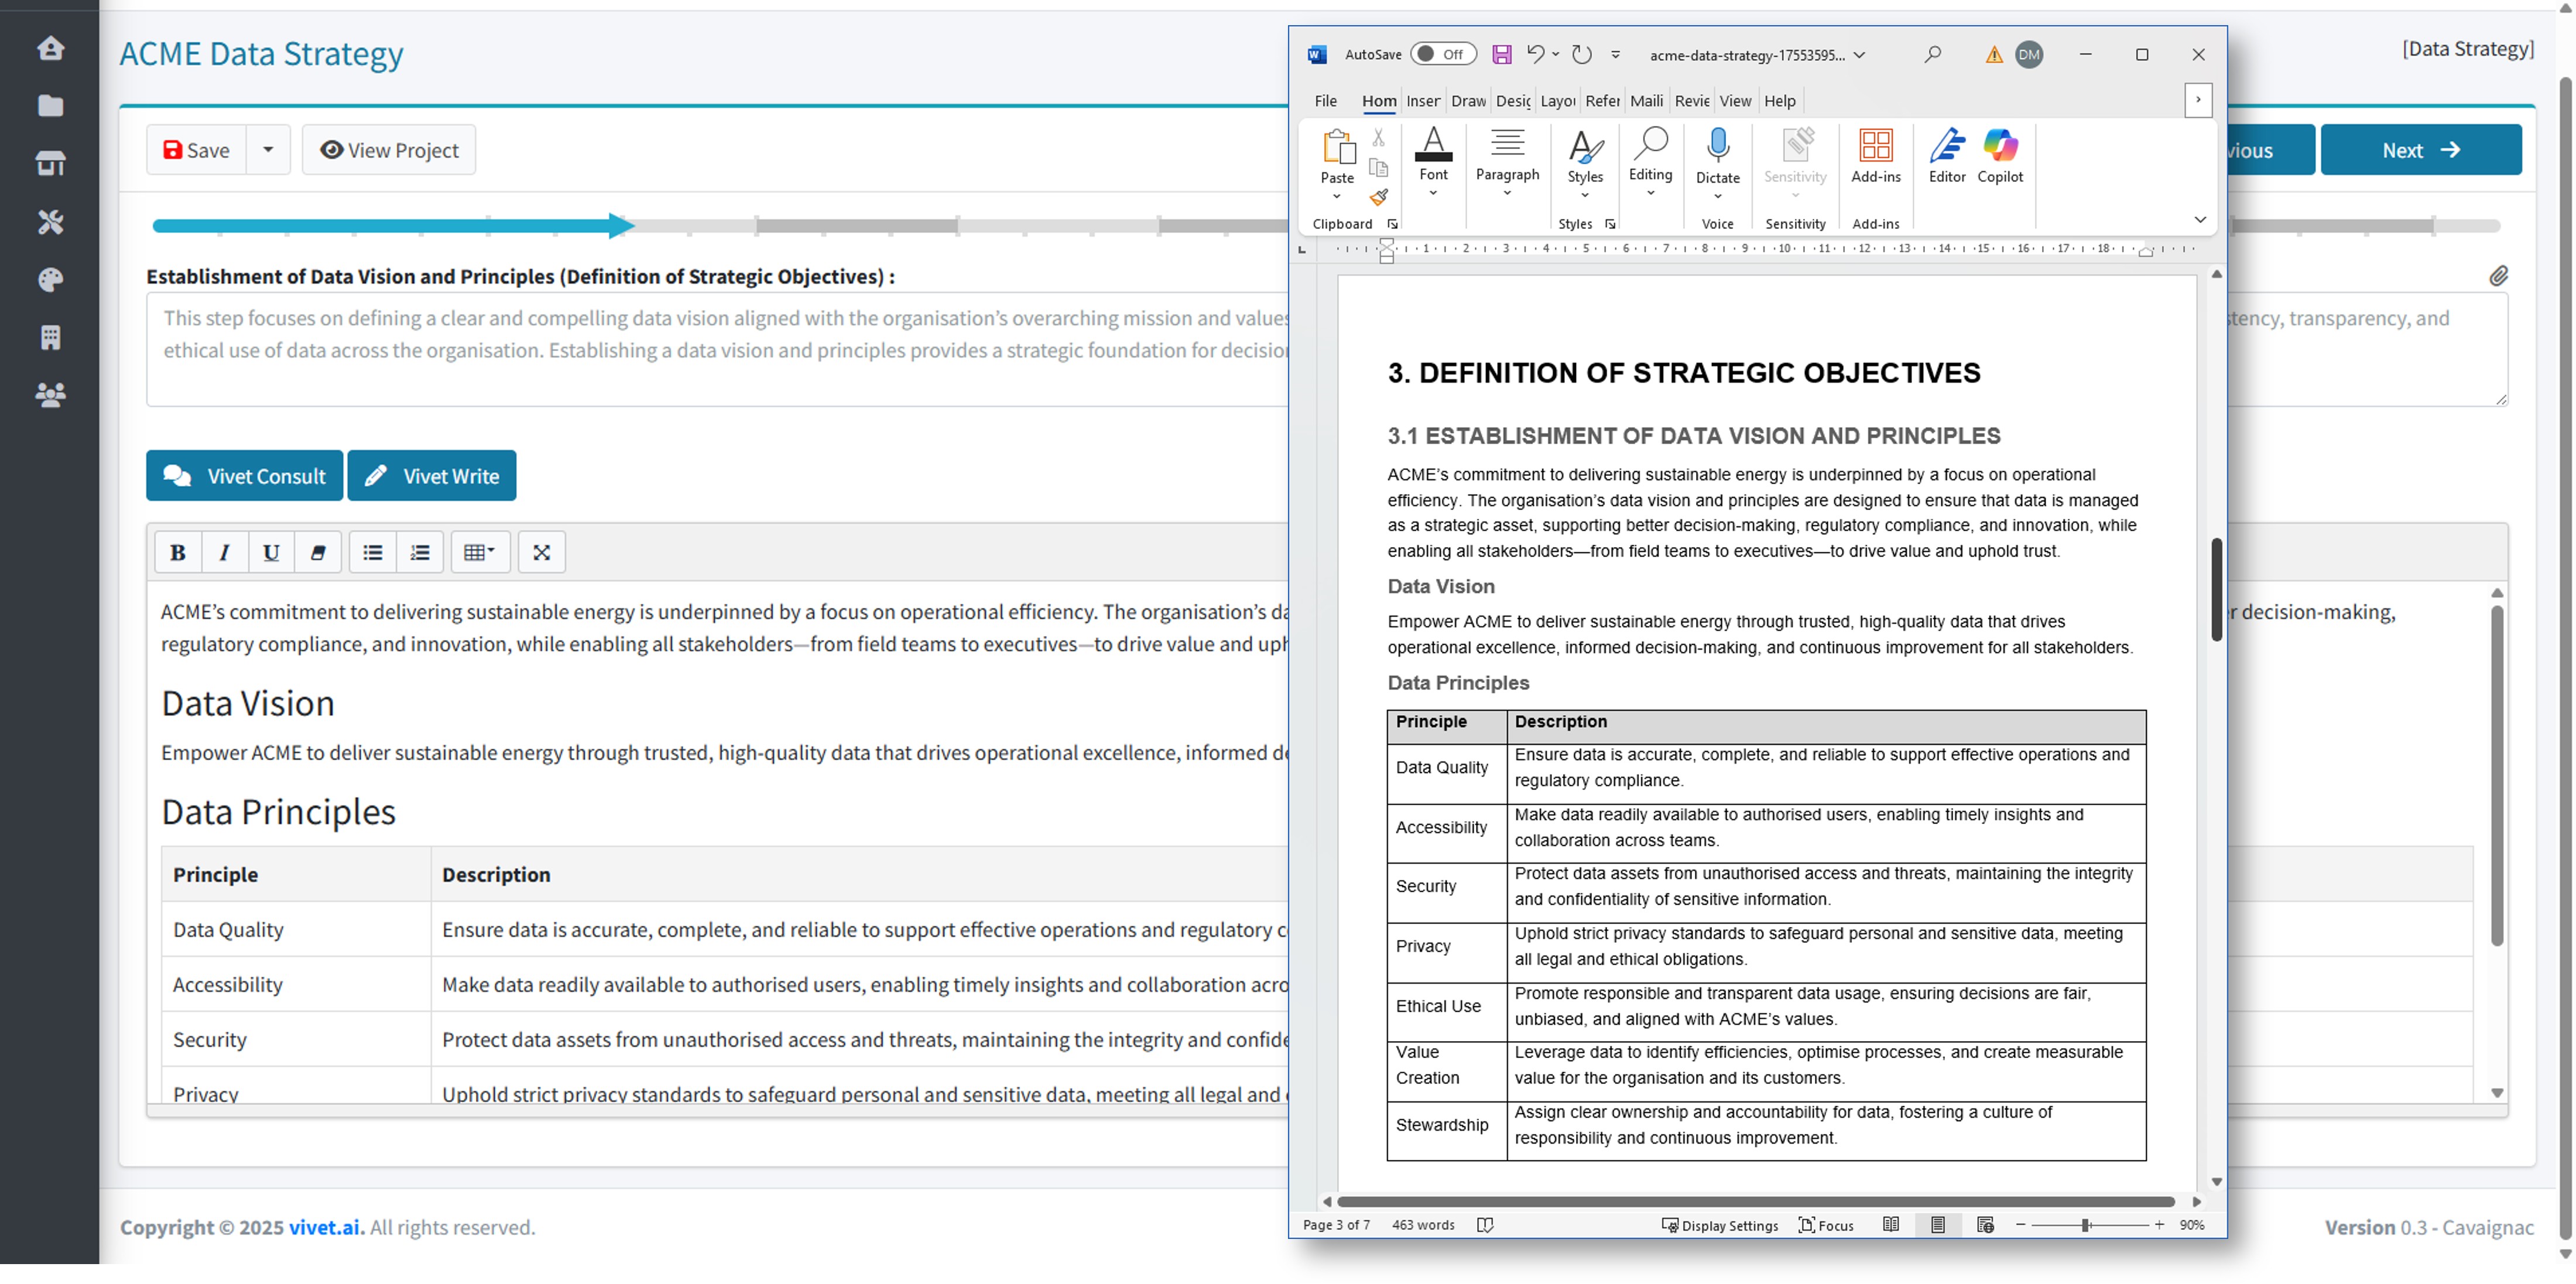Click the fullscreen expand icon in editor
Viewport: 2576px width, 1284px height.
pos(541,552)
